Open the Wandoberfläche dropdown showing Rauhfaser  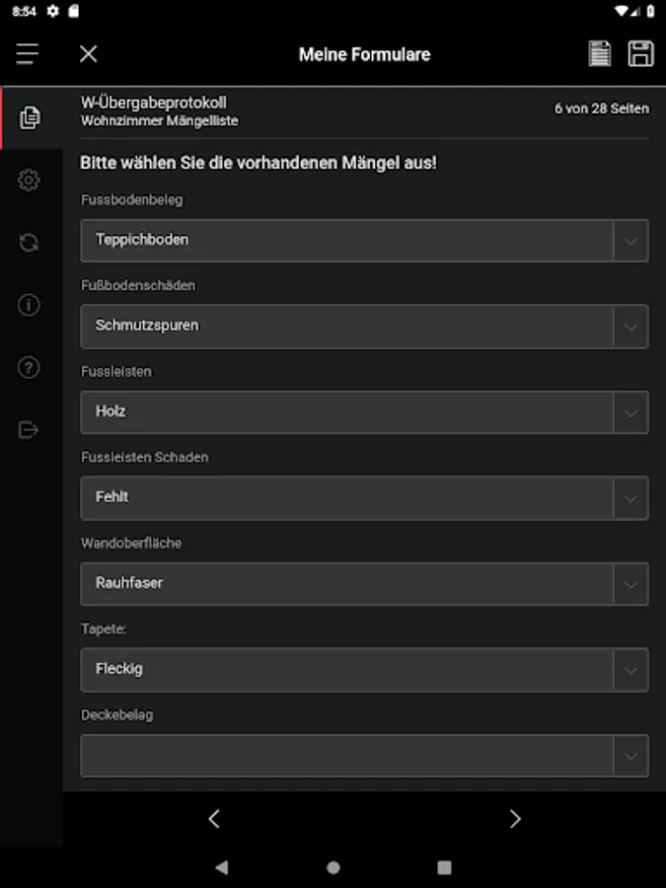(363, 583)
